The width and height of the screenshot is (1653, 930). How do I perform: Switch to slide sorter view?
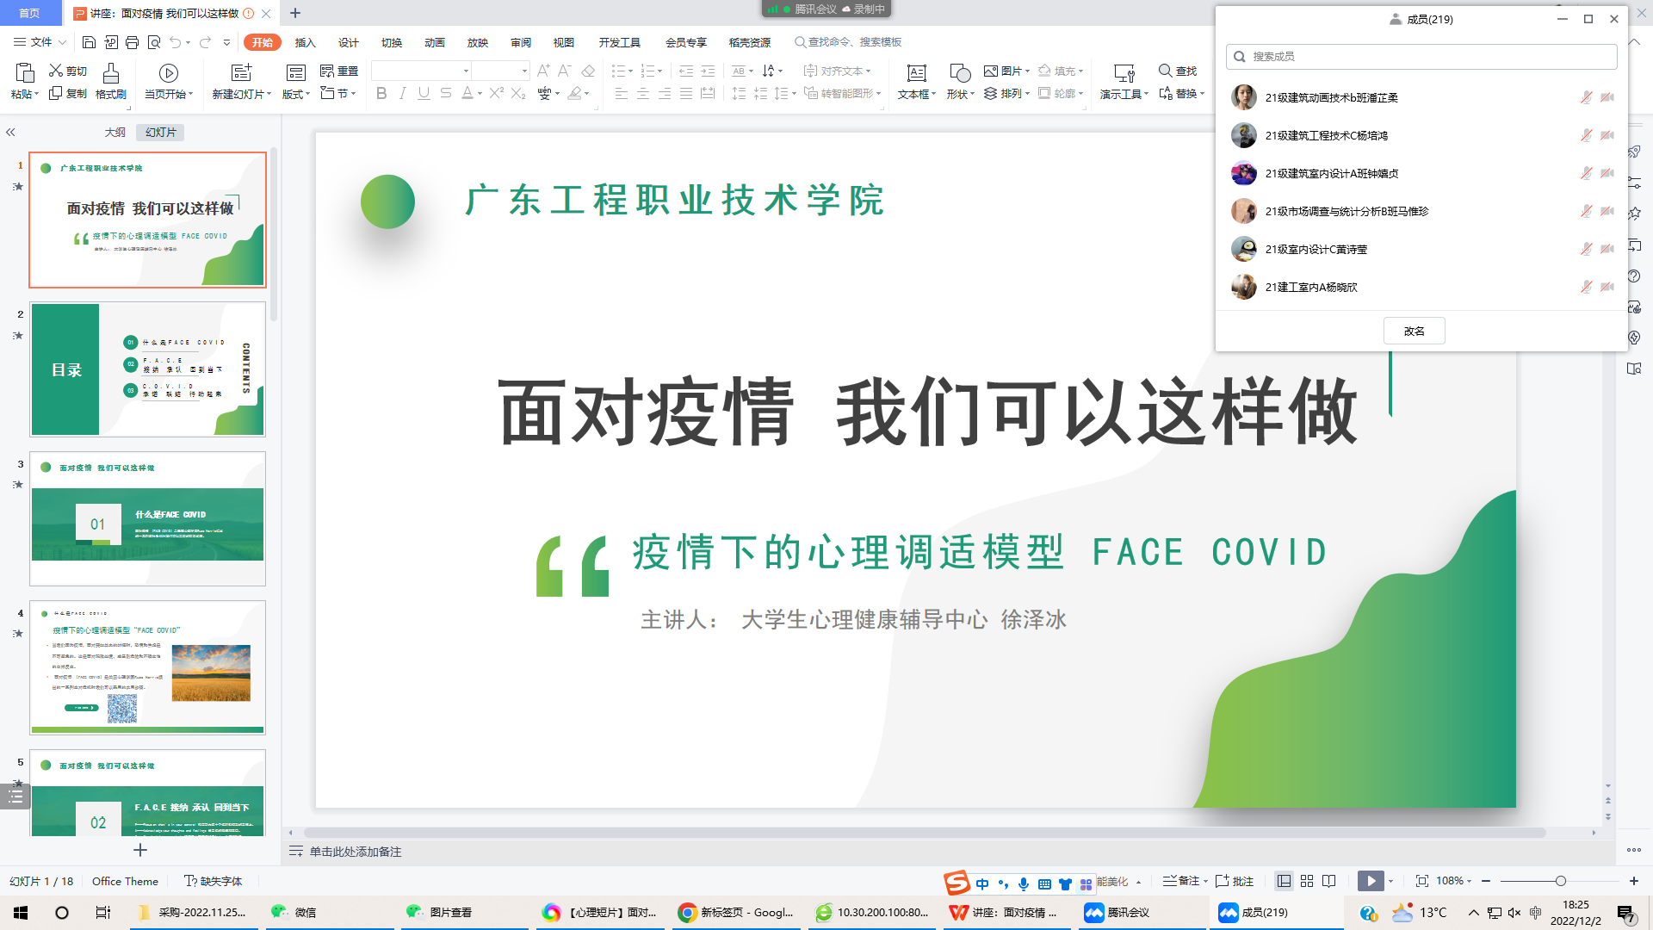click(1307, 881)
